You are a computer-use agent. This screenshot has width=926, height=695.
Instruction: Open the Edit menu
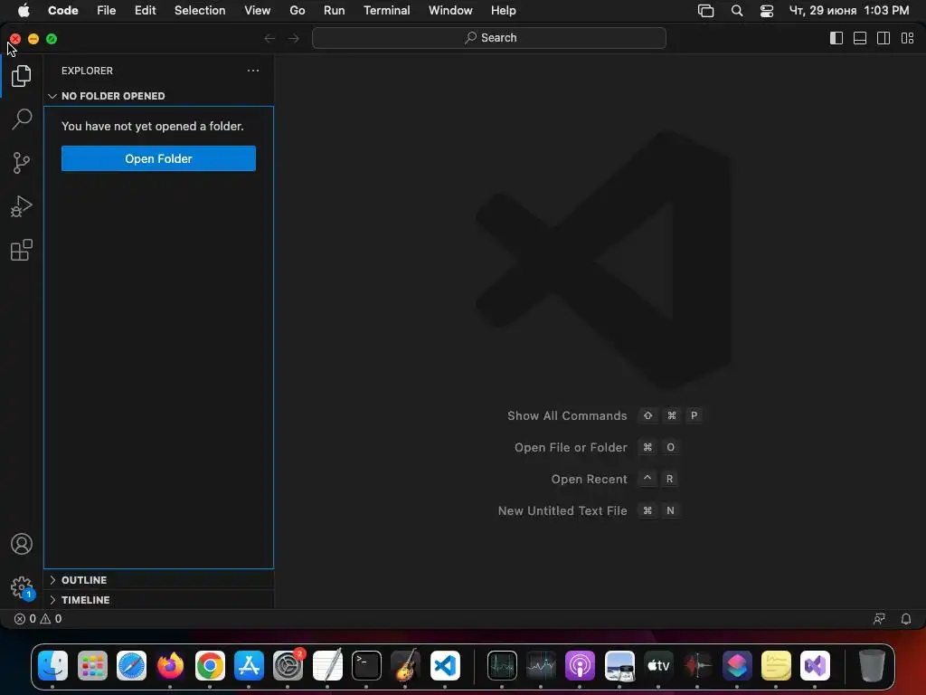(x=146, y=11)
